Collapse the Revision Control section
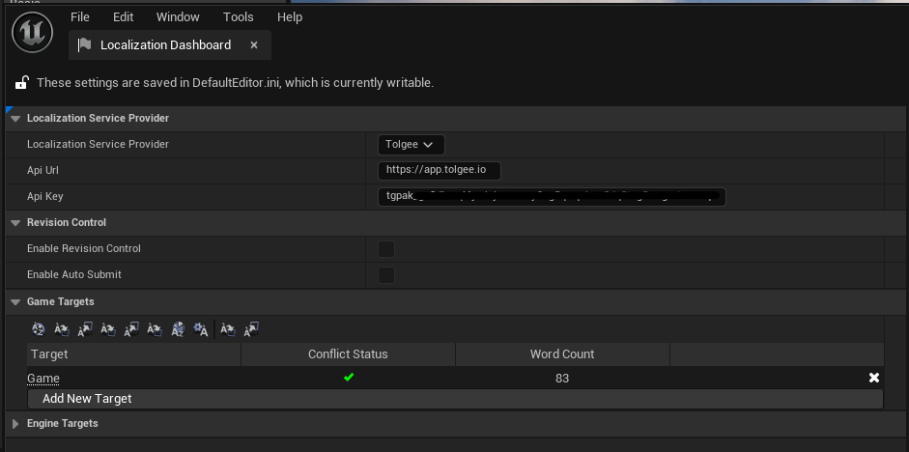 pyautogui.click(x=15, y=223)
